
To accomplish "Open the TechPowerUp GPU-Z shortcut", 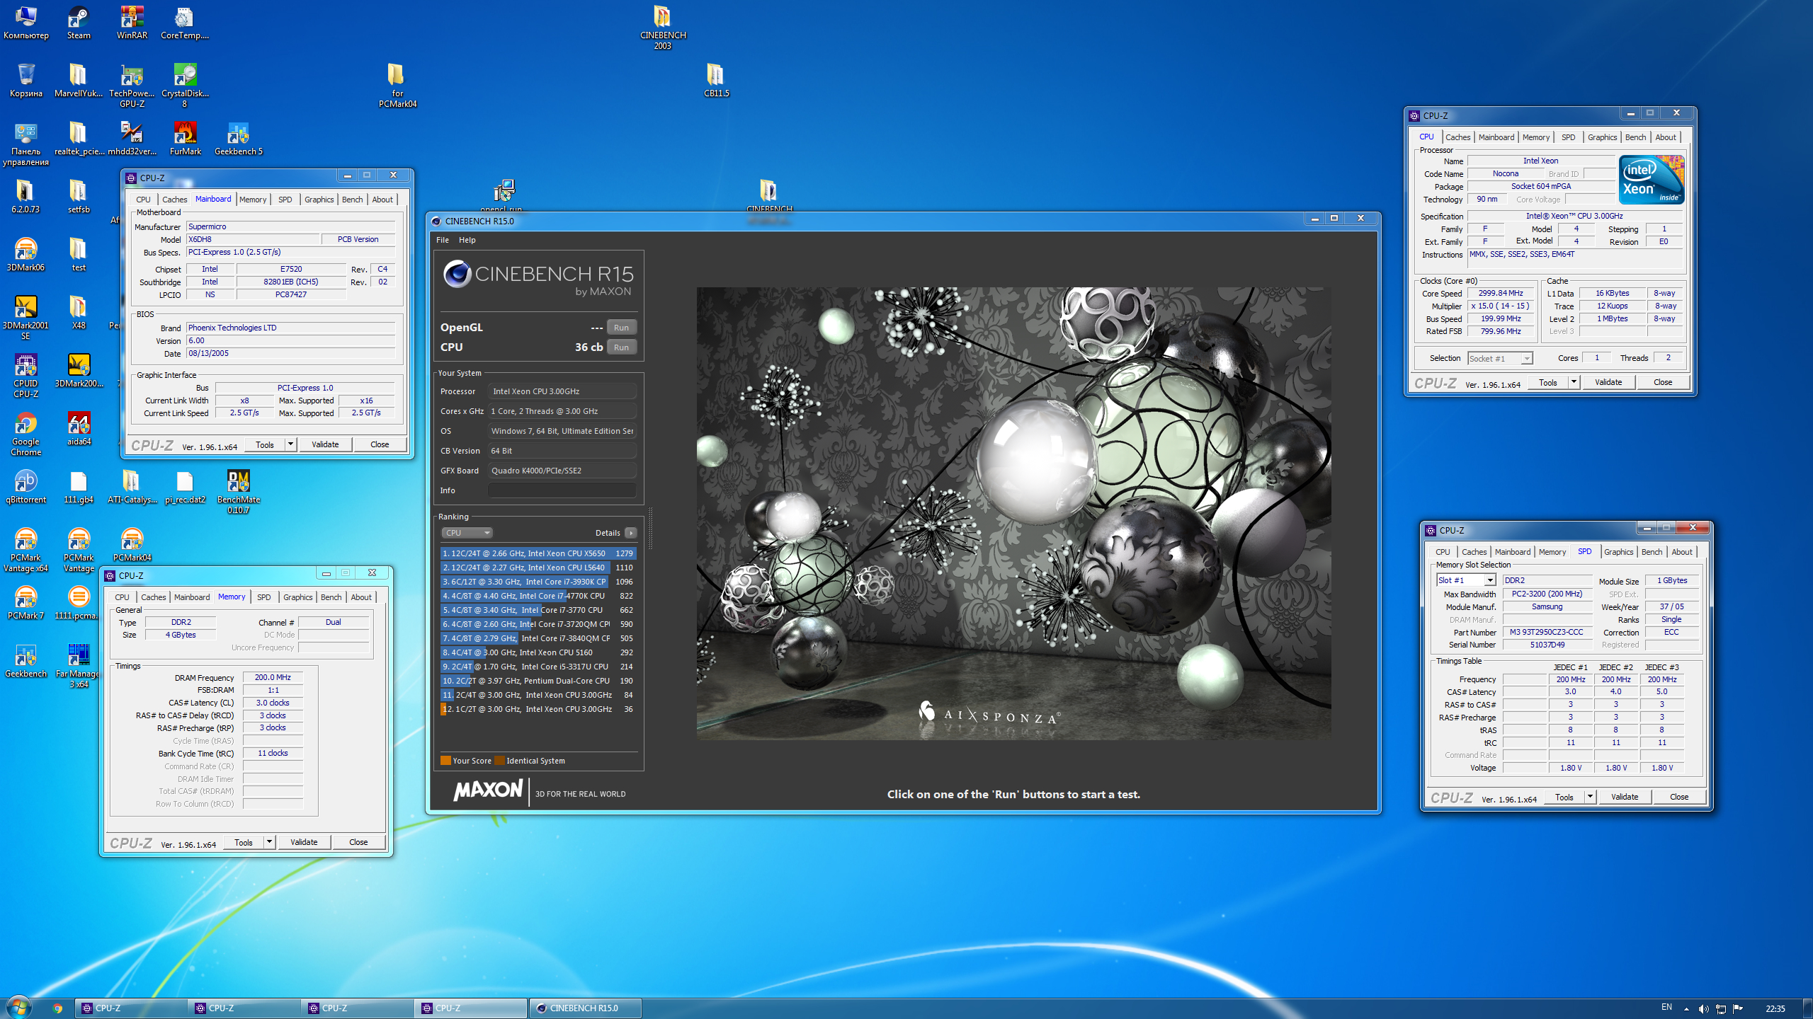I will [132, 86].
